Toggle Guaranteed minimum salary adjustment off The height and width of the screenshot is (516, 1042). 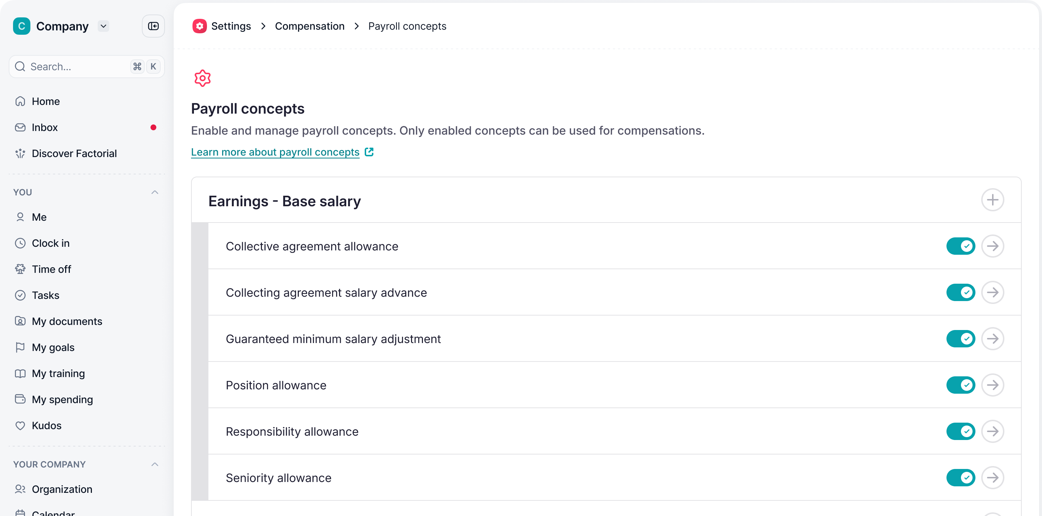tap(961, 339)
